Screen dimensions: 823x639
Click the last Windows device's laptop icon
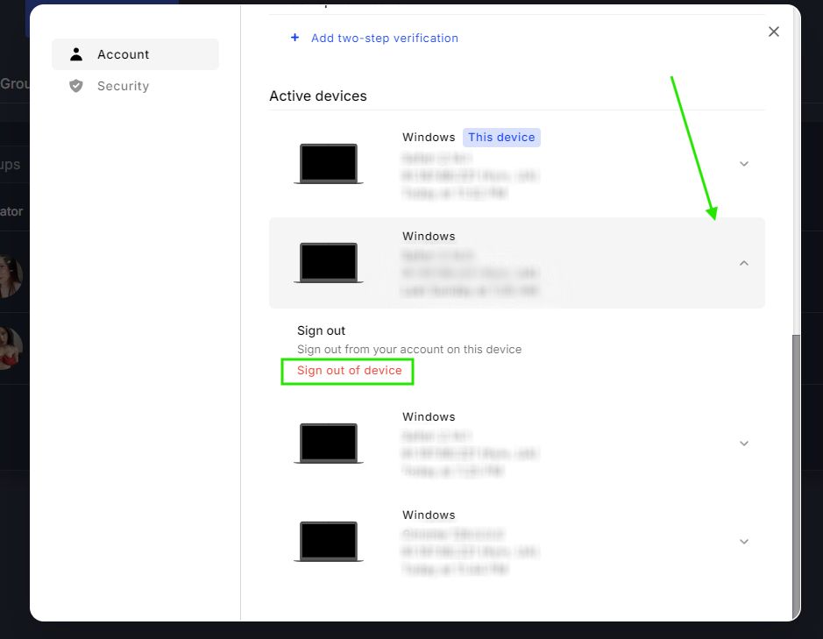(329, 542)
